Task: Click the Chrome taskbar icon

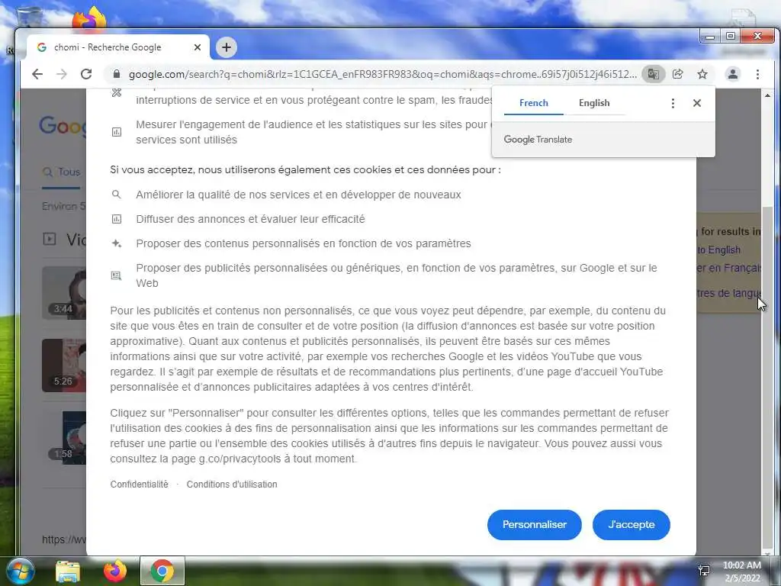Action: (x=162, y=571)
